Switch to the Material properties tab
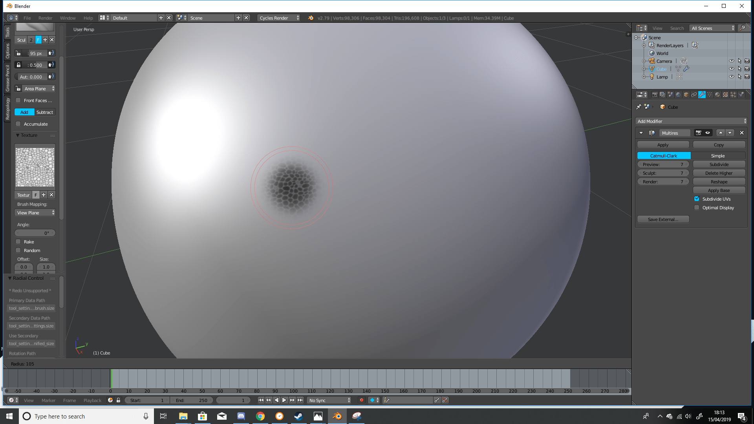The height and width of the screenshot is (424, 754). [x=717, y=94]
